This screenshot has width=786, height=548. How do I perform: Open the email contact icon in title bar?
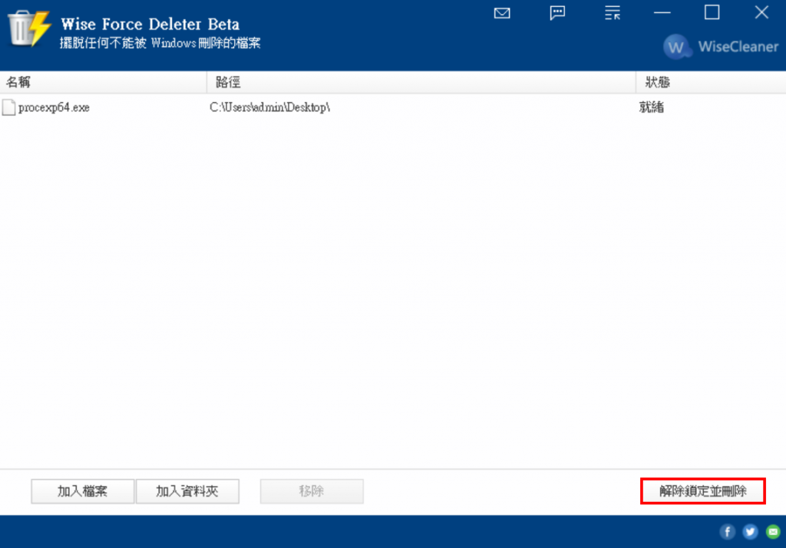[x=502, y=13]
